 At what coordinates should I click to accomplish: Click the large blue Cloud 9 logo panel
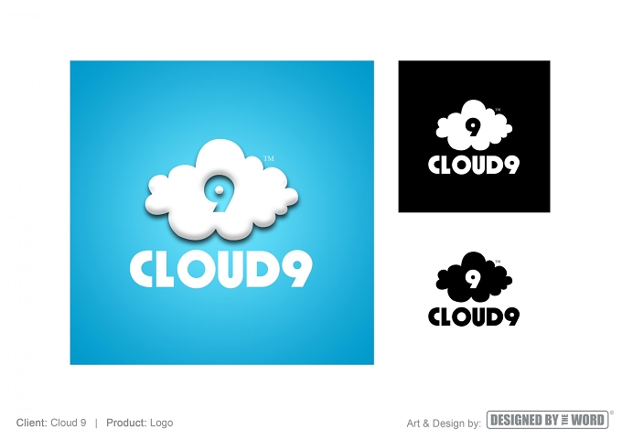point(221,212)
